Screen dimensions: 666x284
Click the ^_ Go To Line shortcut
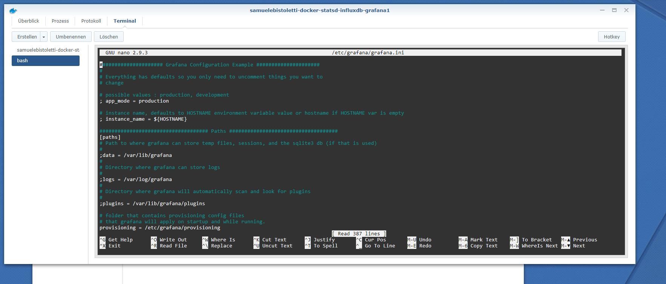pos(376,246)
